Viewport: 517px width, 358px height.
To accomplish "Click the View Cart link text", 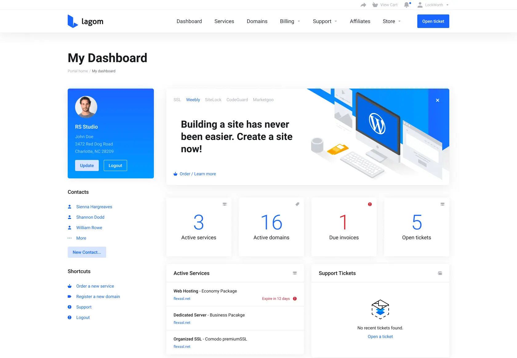I will (389, 5).
